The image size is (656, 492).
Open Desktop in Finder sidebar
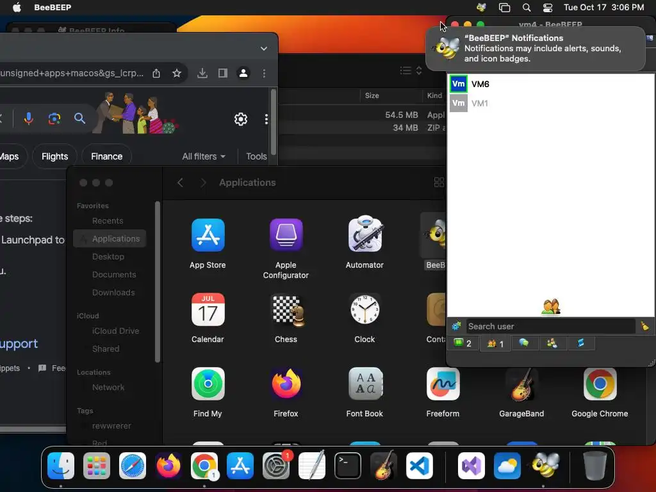click(x=108, y=256)
